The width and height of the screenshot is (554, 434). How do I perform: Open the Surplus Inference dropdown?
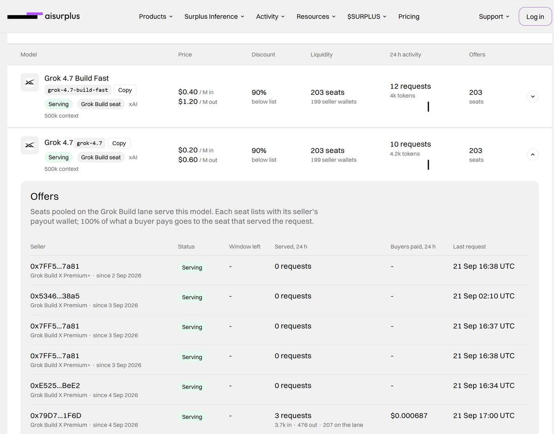click(214, 17)
